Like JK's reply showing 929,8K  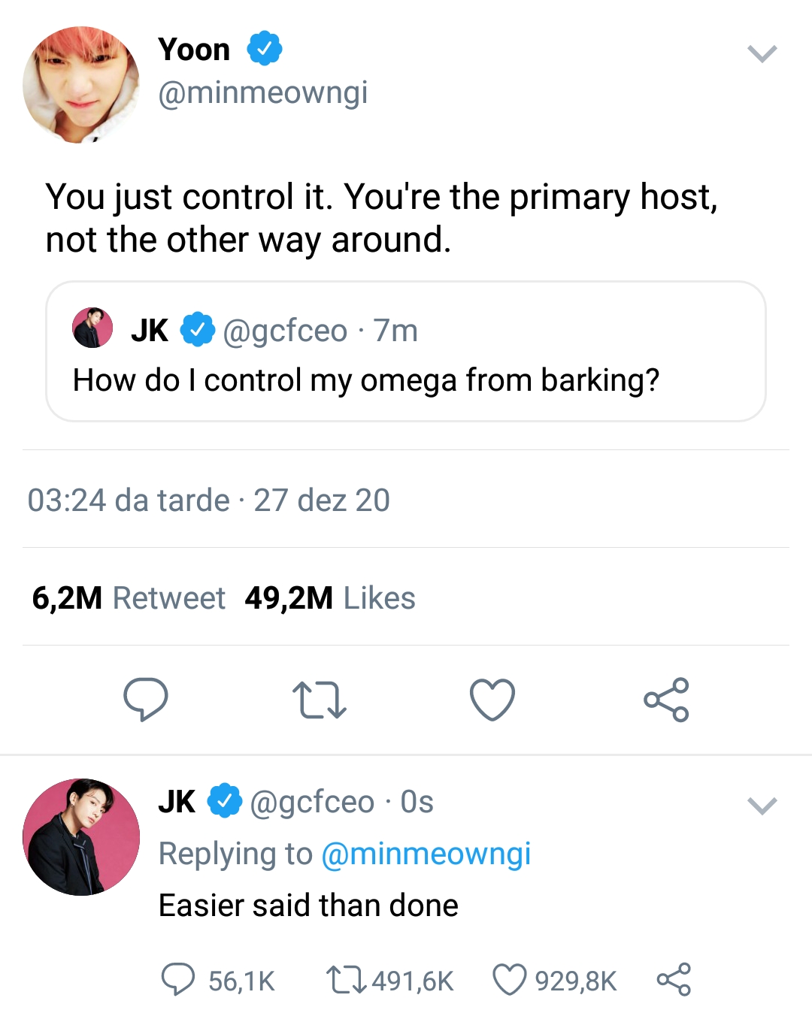[x=509, y=980]
